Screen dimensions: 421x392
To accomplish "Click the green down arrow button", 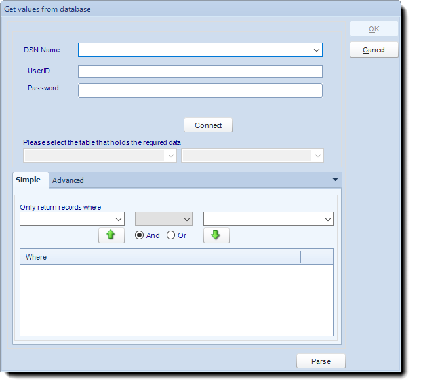I will point(216,235).
